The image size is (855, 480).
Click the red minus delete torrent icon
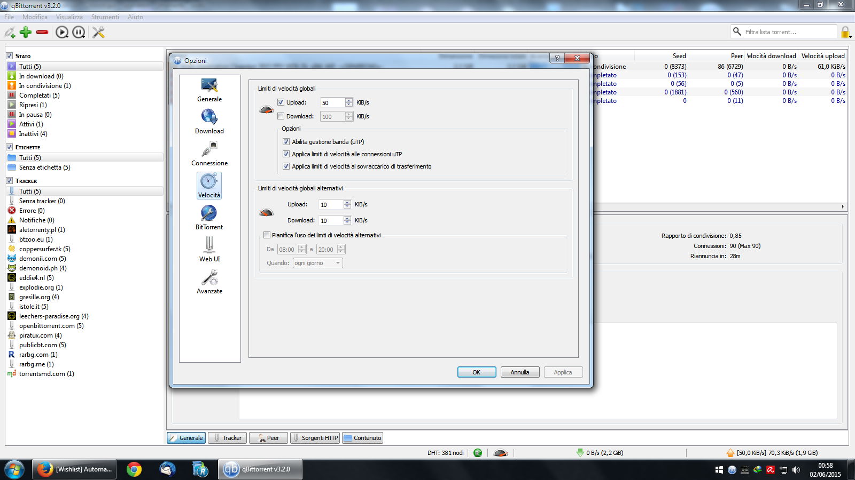(x=42, y=32)
